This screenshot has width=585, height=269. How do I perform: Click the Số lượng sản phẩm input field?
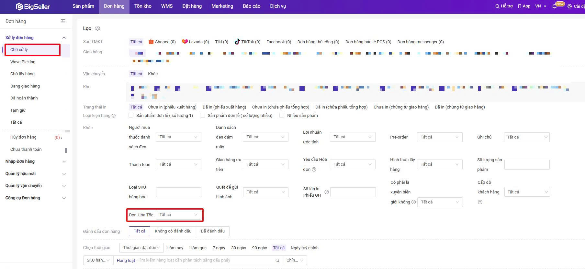coord(527,165)
